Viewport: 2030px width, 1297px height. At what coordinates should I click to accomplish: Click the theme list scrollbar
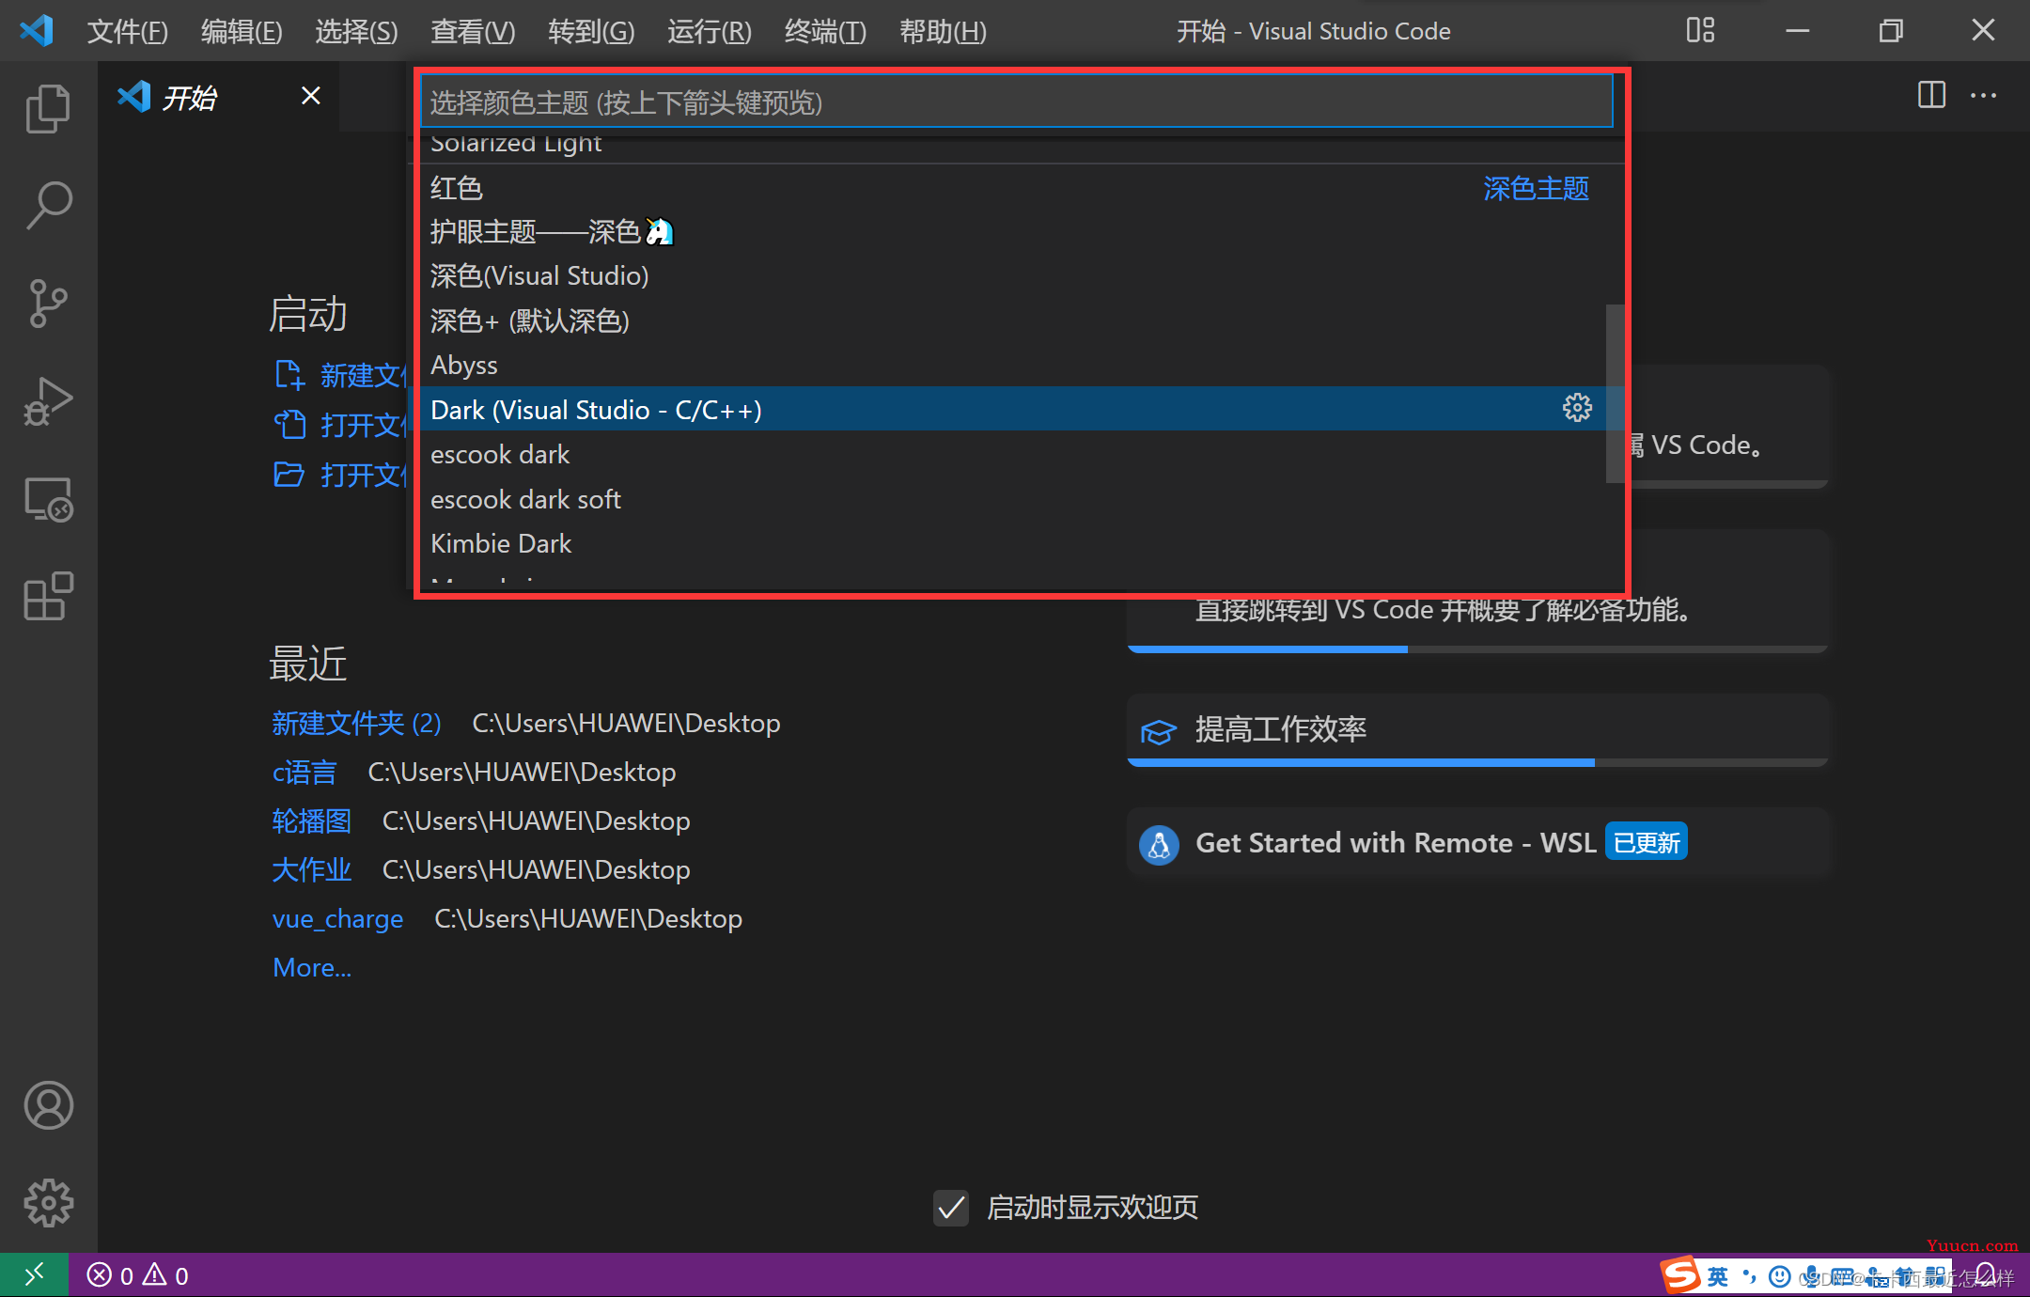pos(1614,393)
